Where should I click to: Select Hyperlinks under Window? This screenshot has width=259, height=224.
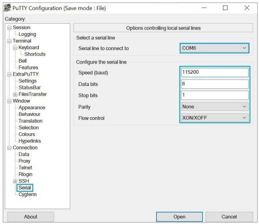(30, 141)
